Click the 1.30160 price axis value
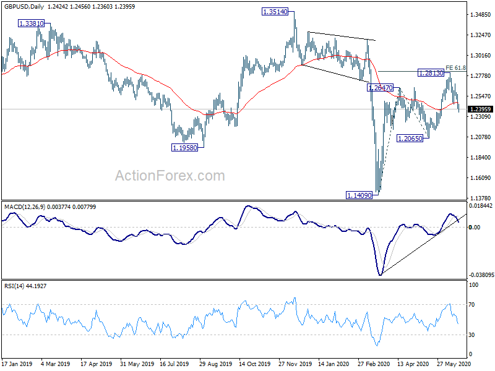This screenshot has height=371, width=495. [x=481, y=55]
